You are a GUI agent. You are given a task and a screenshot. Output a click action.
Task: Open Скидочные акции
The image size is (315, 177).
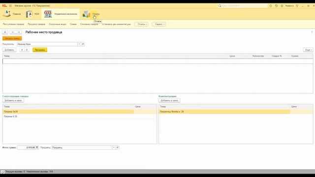click(58, 24)
